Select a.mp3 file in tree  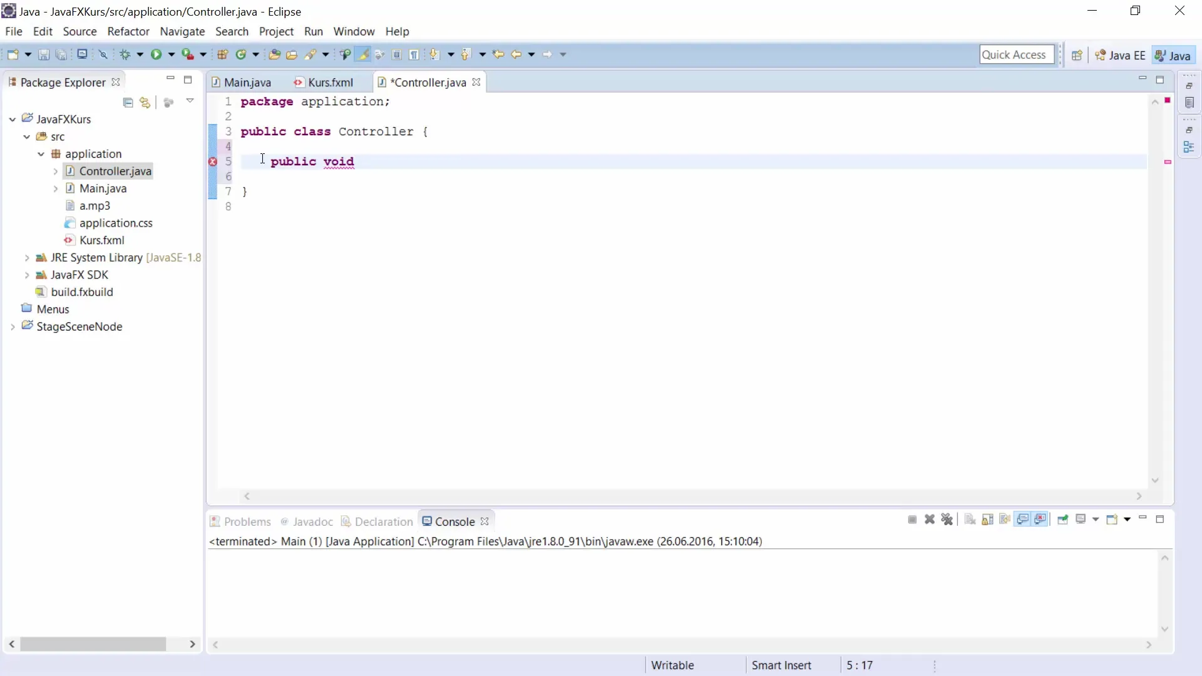click(95, 206)
